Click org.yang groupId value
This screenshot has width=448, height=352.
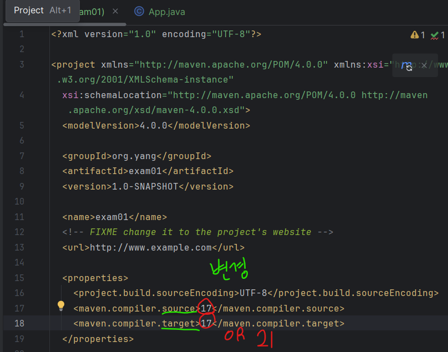point(134,156)
